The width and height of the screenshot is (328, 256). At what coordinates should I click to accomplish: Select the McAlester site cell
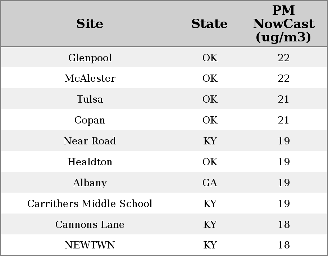click(90, 78)
